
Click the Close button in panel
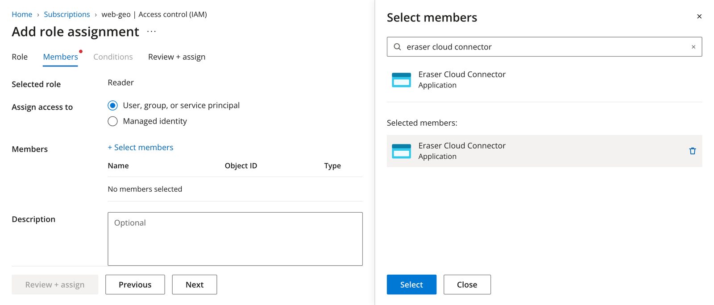[x=467, y=284]
